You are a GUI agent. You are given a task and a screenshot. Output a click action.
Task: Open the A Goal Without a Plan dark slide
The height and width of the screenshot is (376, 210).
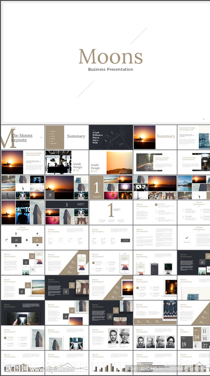111,137
